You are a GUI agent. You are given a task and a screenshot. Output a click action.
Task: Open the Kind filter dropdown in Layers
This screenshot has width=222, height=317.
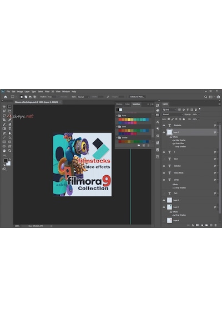[170, 110]
